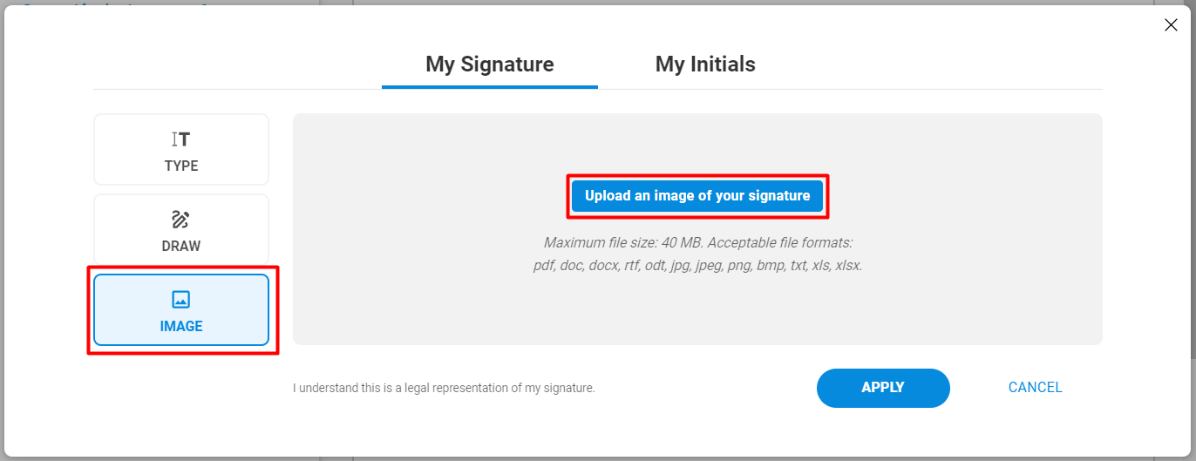Select the pencil DRAW icon
Screen dimensions: 1196x461
click(180, 220)
